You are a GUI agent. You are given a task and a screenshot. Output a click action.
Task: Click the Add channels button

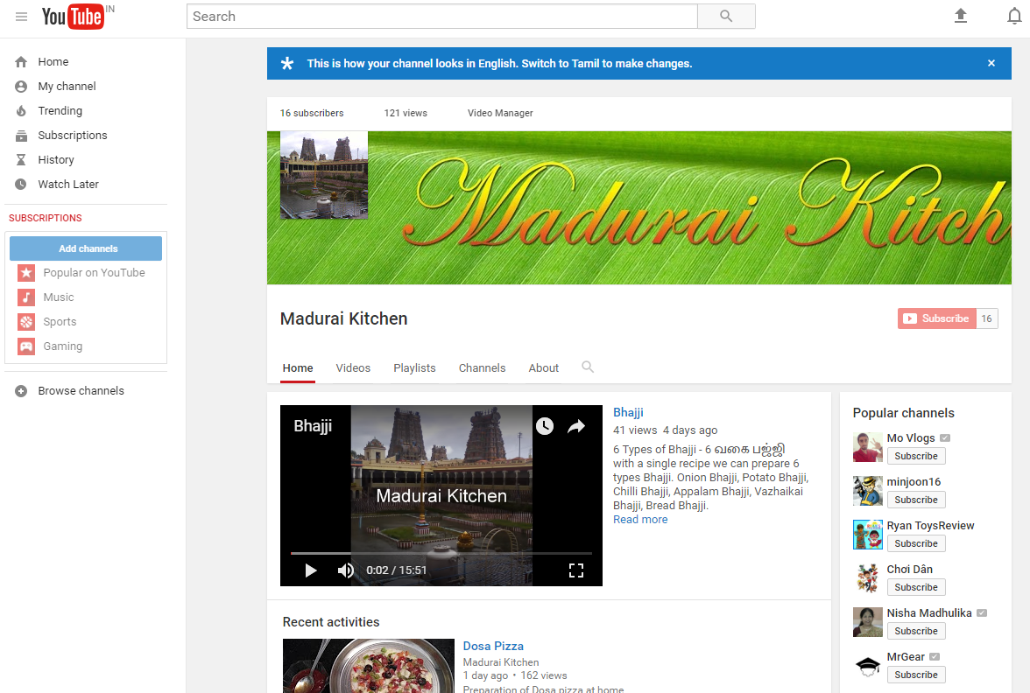point(85,248)
